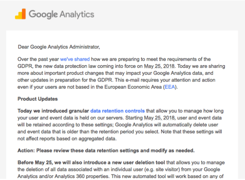
Task: Click the "Dear Google Analytics Administrator" greeting
Action: [x=59, y=47]
